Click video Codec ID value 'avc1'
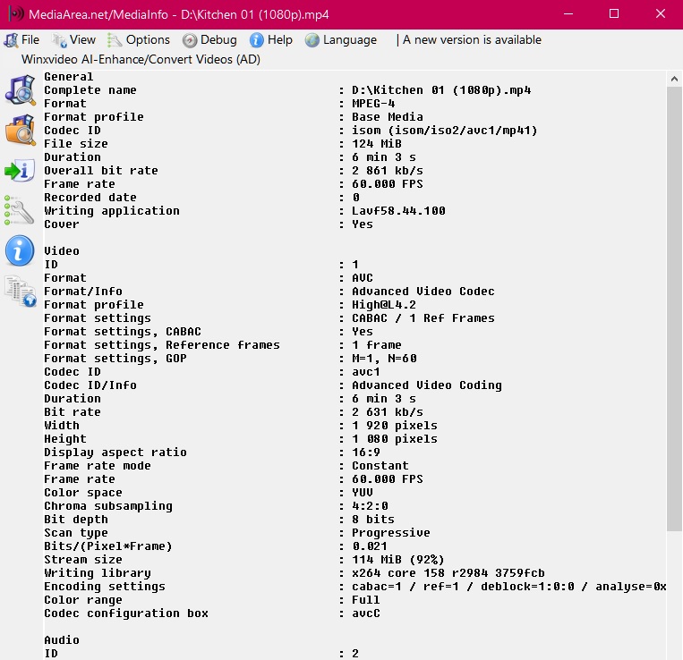683x660 pixels. [x=366, y=372]
